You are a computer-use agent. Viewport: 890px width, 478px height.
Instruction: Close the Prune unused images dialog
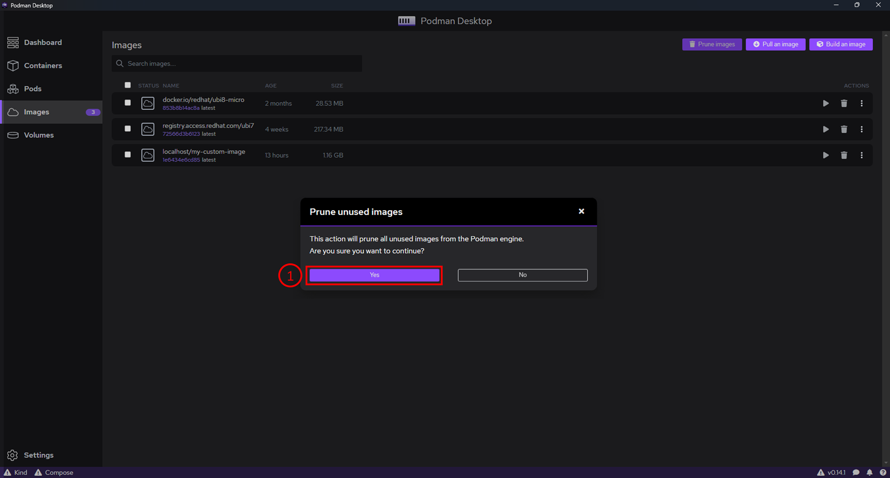click(581, 211)
